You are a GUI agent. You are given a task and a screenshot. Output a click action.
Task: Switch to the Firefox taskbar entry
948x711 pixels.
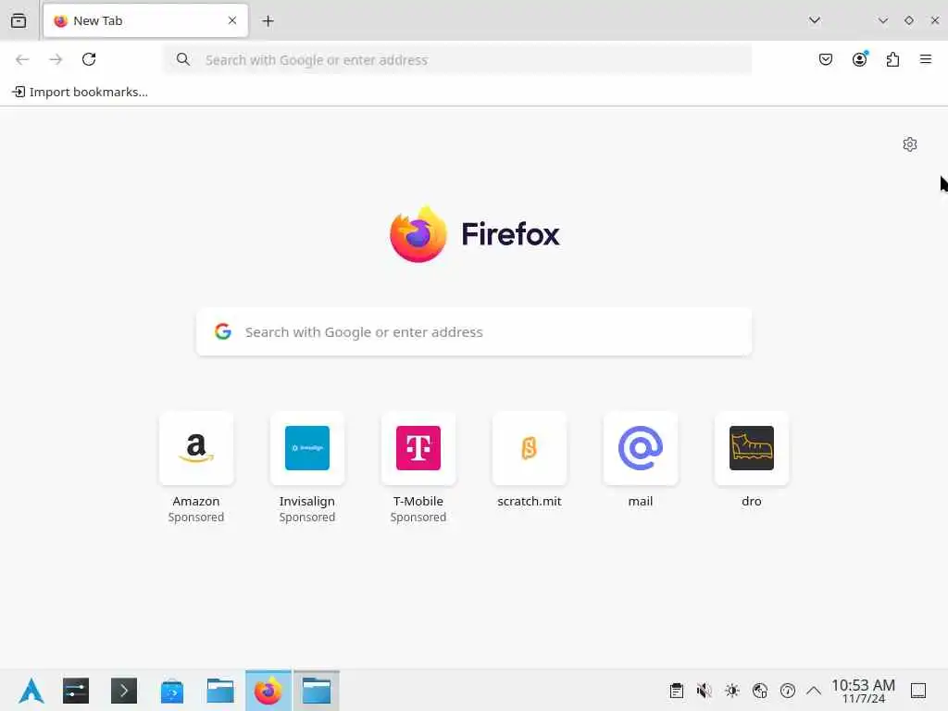point(268,691)
